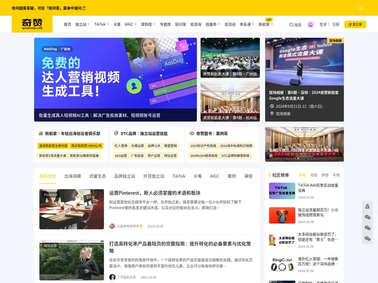Open article 运营Pinterest，新人必须掌握的术语和板块
This screenshot has width=378, height=283.
[155, 193]
